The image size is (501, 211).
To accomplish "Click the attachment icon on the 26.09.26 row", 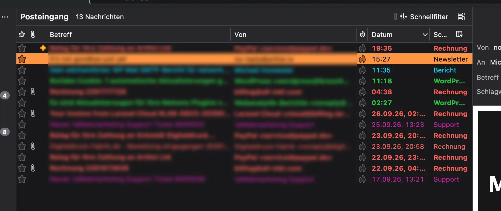I will (33, 114).
